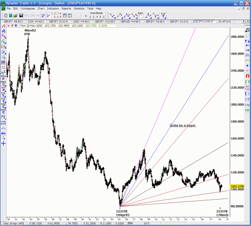Image resolution: width=251 pixels, height=226 pixels.
Task: Click the 4Nov82 0TB top label
Action: pyautogui.click(x=30, y=32)
